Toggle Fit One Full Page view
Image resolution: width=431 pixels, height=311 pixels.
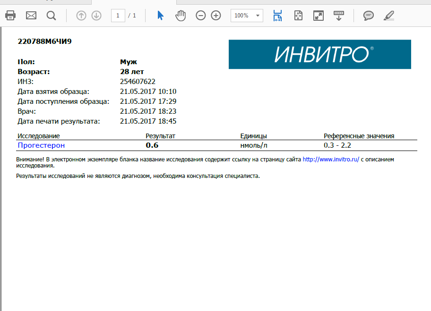pyautogui.click(x=298, y=16)
